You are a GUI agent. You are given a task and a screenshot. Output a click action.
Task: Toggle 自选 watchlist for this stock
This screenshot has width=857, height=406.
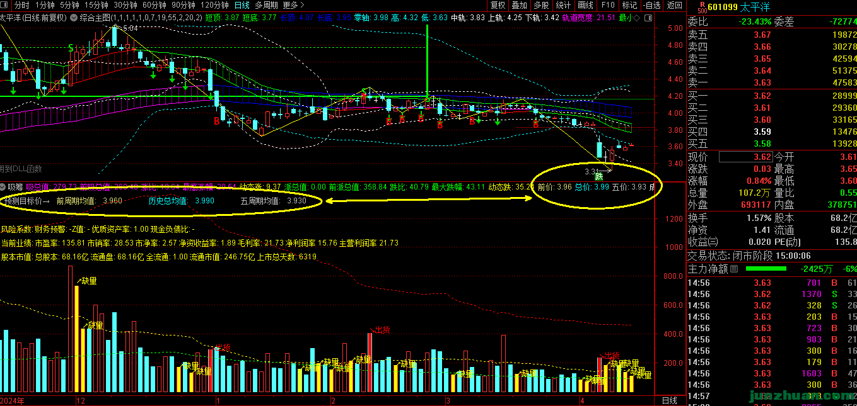coord(652,5)
